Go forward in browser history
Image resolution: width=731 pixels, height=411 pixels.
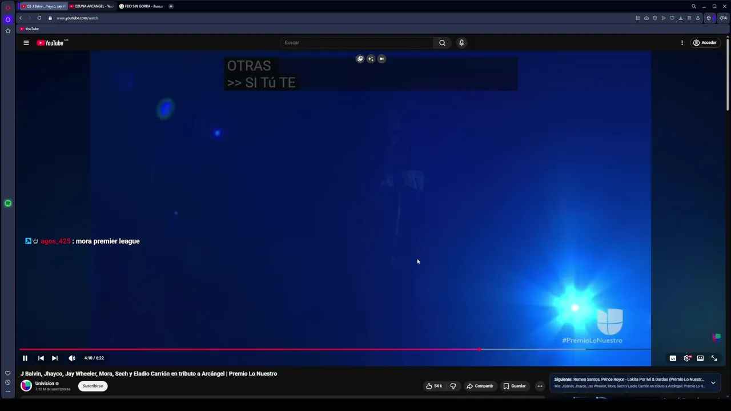click(30, 18)
